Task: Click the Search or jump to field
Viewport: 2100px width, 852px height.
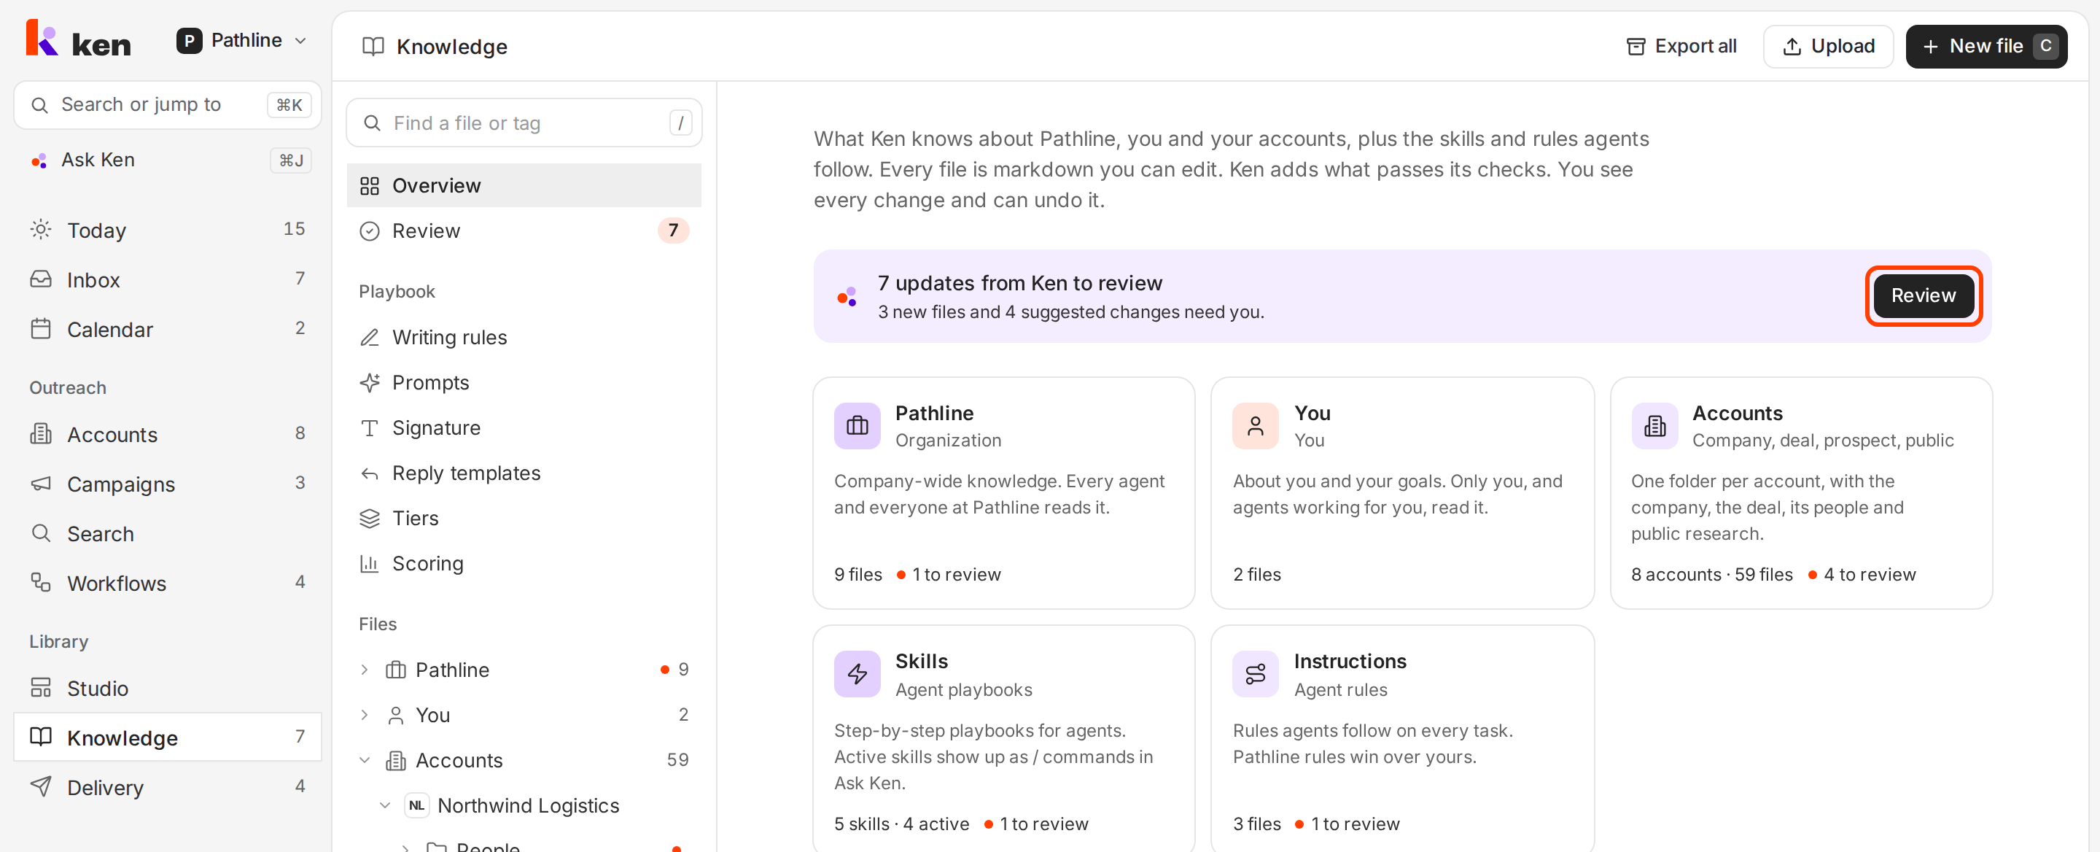Action: pyautogui.click(x=168, y=104)
